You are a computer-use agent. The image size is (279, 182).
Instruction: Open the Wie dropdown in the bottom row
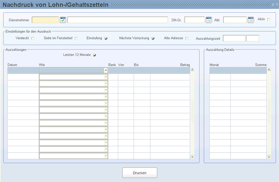106,156
